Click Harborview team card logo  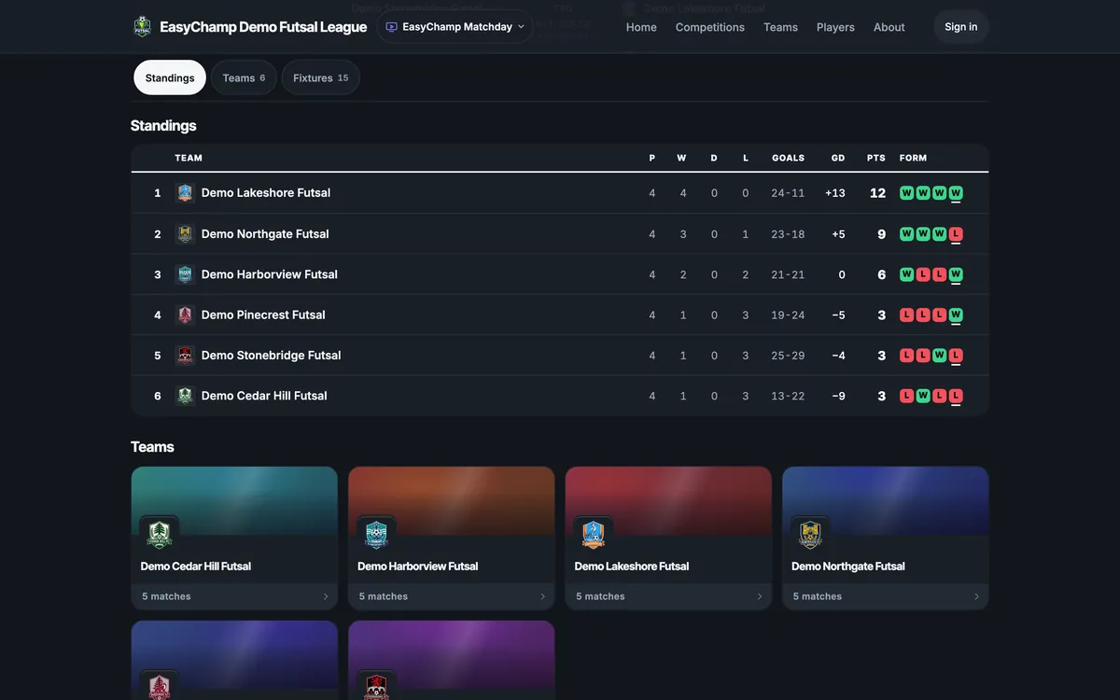click(x=376, y=535)
